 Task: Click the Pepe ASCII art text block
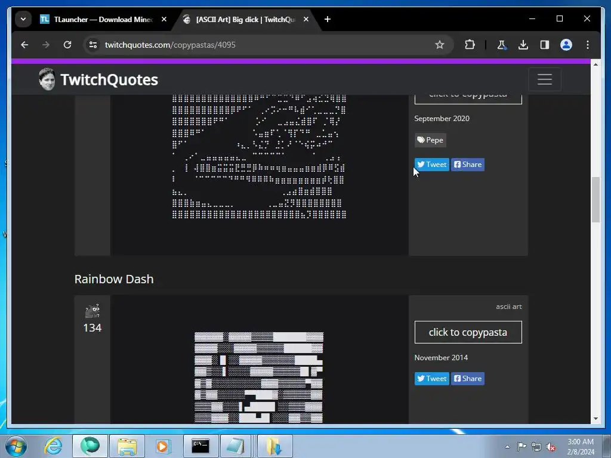(259, 156)
